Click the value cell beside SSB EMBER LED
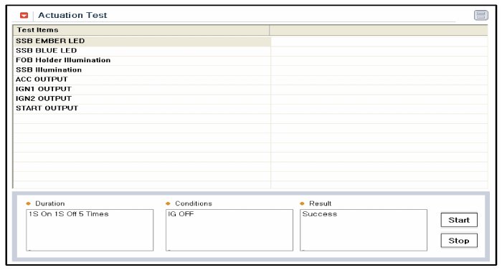 point(379,42)
